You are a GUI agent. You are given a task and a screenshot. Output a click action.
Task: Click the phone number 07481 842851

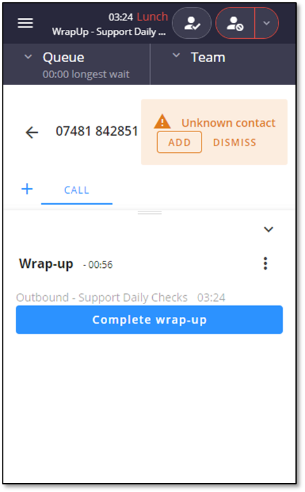click(97, 131)
